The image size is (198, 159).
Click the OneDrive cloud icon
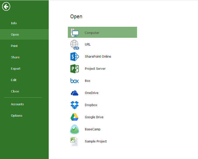click(75, 93)
